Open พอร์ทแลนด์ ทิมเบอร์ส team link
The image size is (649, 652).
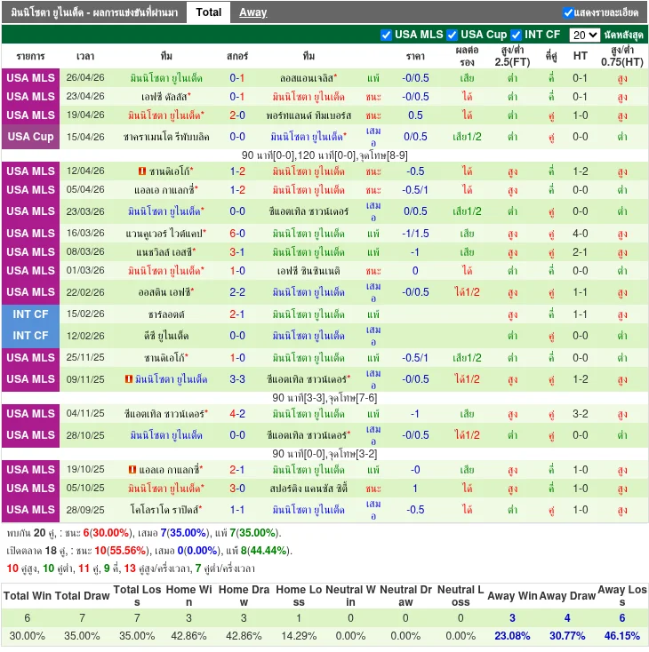click(x=308, y=115)
